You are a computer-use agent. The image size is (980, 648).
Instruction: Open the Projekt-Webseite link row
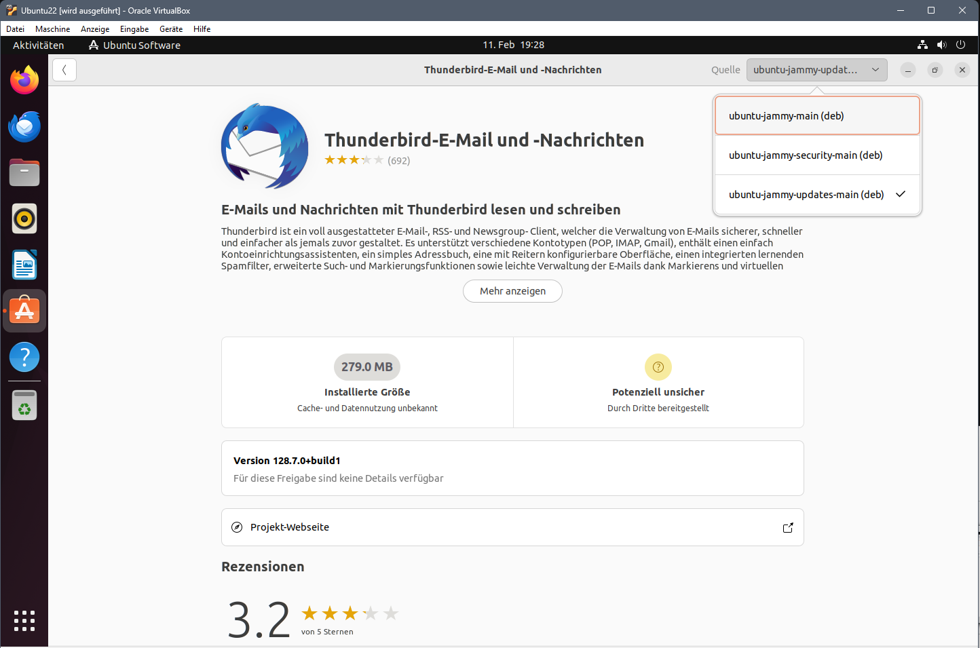coord(512,527)
